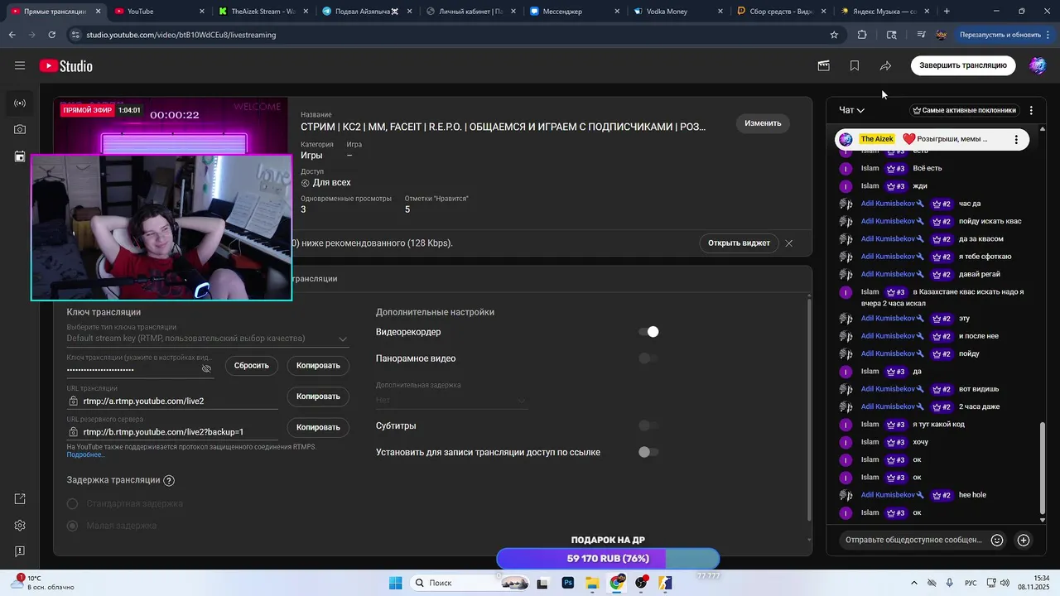Toggle the Субтитры switch

pyautogui.click(x=648, y=425)
